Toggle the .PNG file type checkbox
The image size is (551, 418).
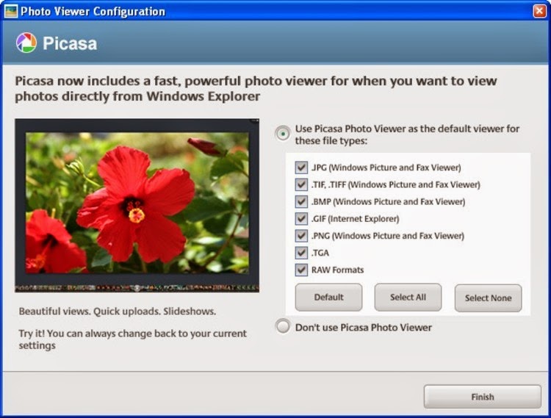tap(301, 235)
